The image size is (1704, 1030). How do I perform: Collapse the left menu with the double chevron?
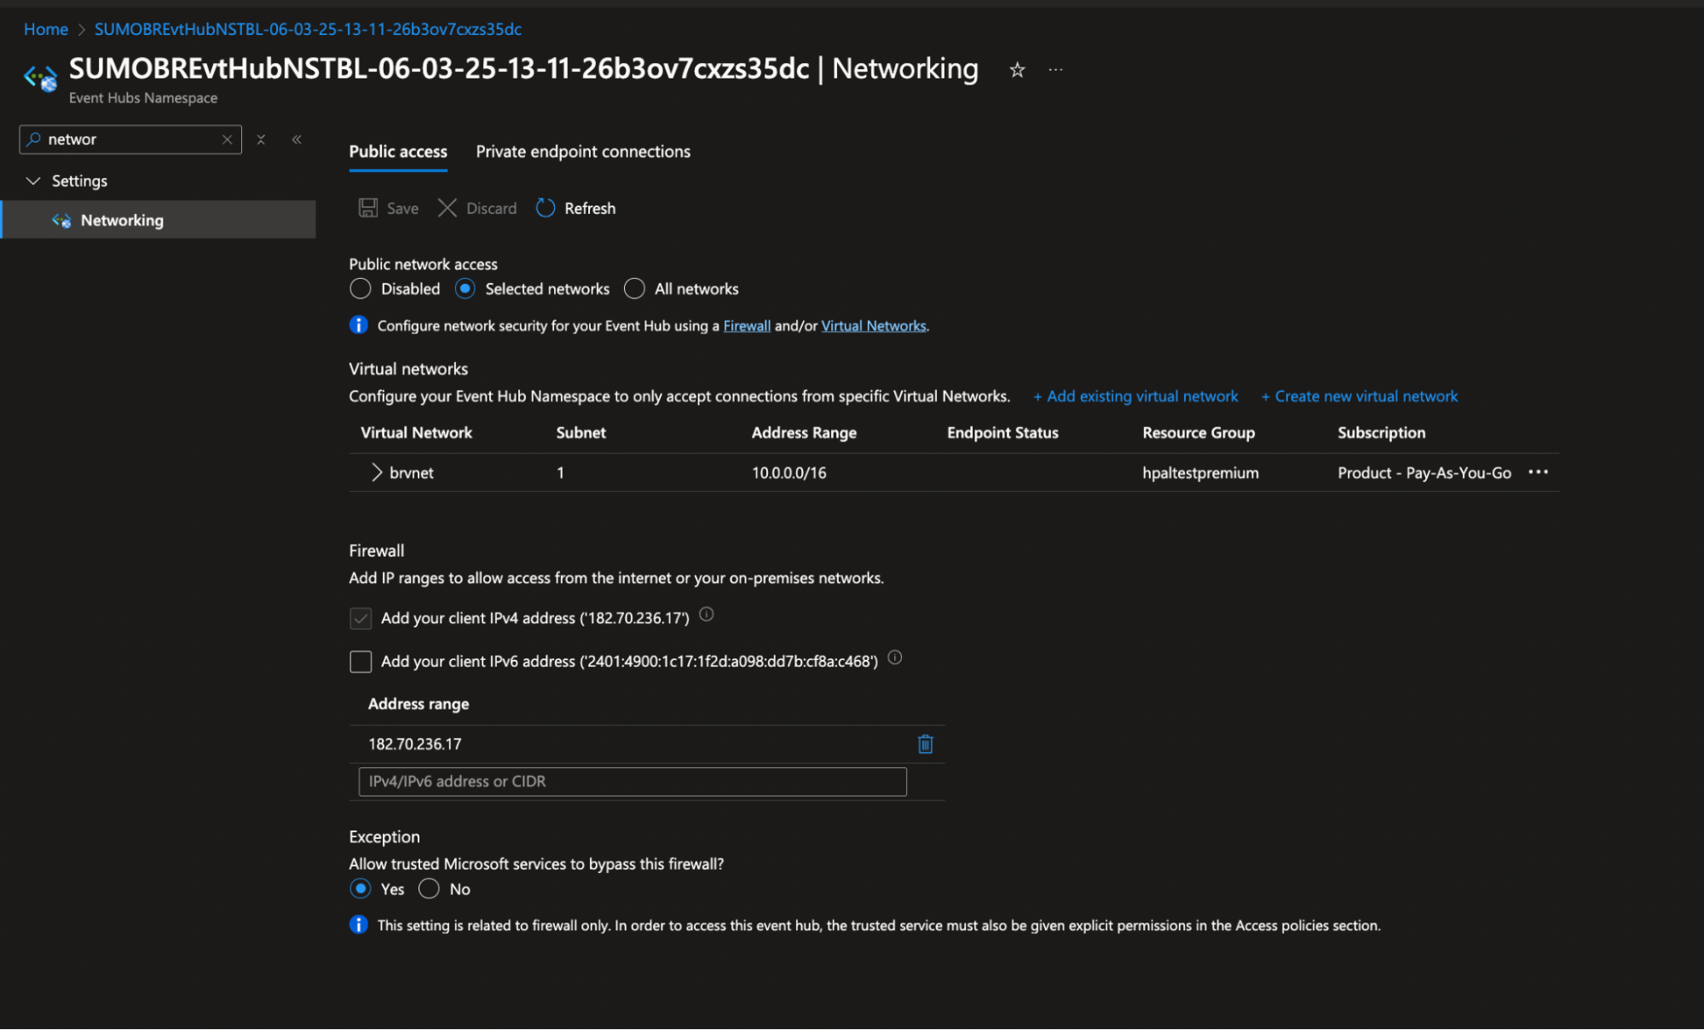[x=296, y=139]
